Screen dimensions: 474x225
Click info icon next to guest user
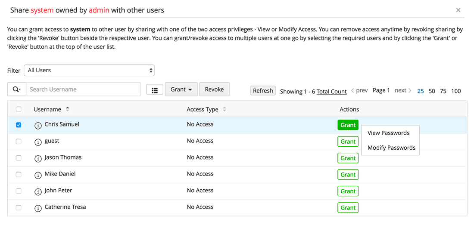click(x=38, y=142)
